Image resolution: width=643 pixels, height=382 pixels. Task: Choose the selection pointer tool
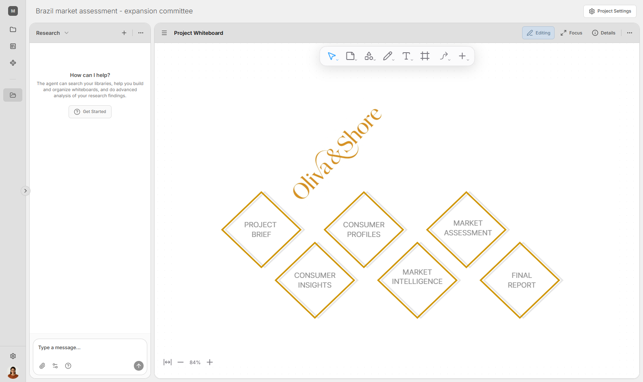[x=332, y=56]
